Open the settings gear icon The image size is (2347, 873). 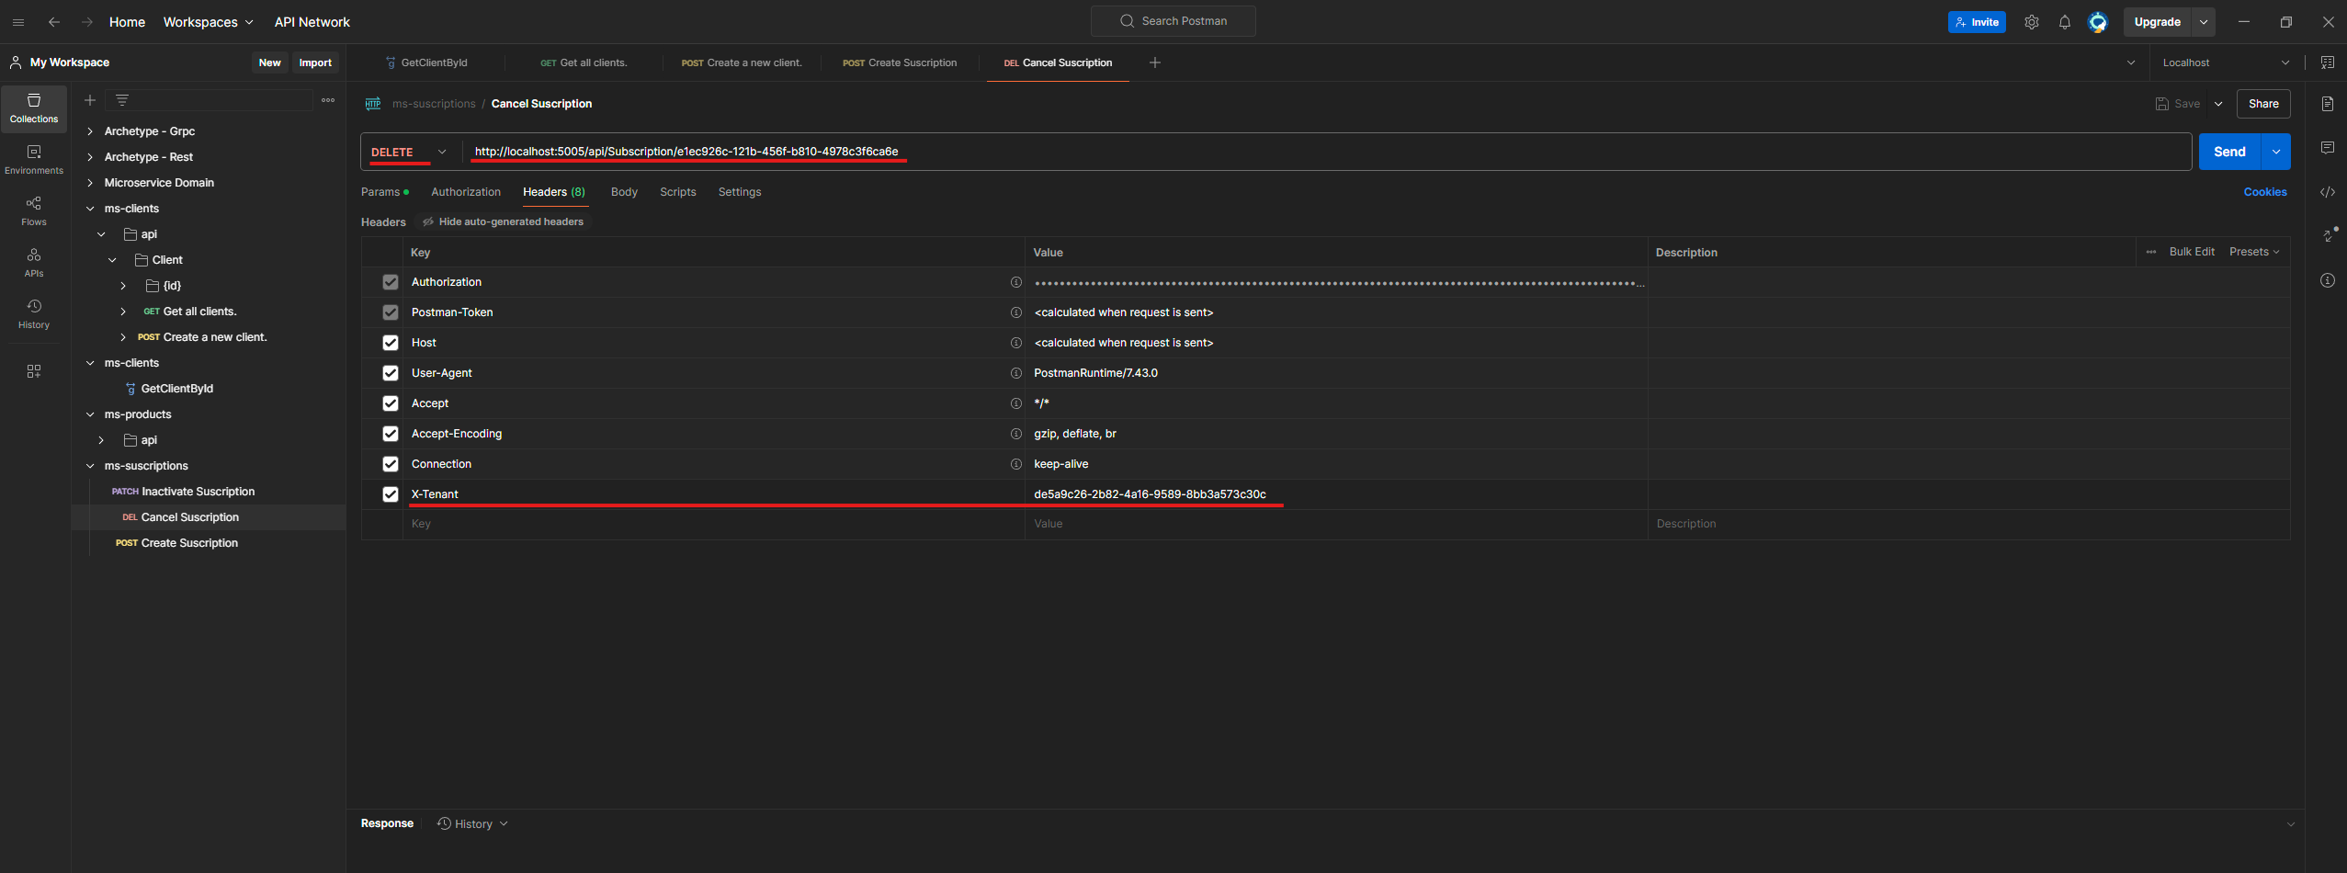click(2031, 22)
